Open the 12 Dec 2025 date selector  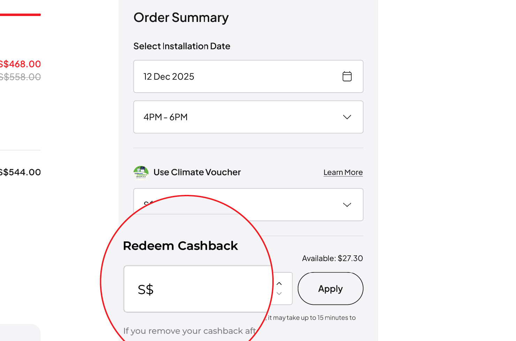248,76
